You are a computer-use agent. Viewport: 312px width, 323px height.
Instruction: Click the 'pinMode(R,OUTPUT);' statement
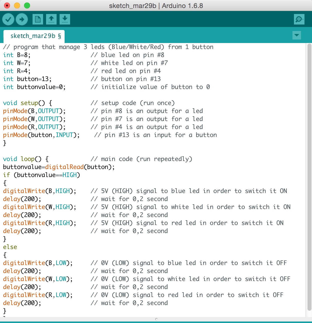pos(34,127)
